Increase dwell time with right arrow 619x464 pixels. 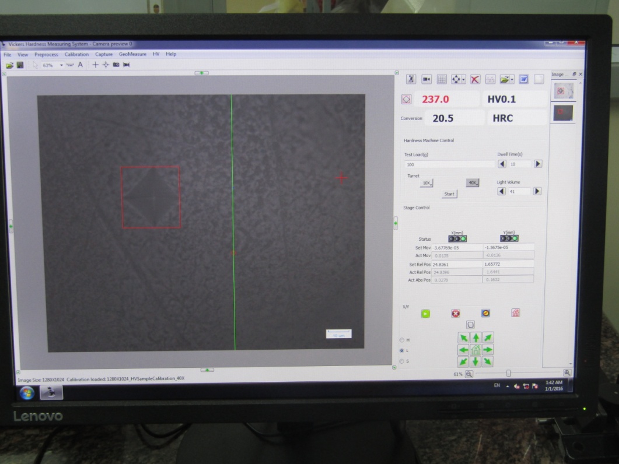coord(538,164)
